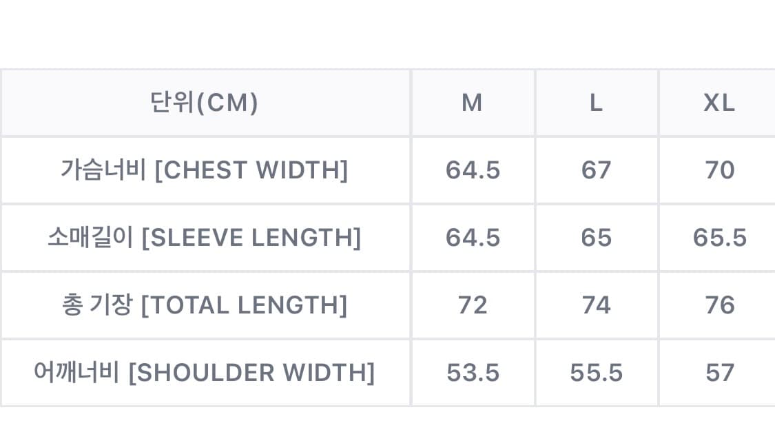Click the 가슴너비 [CHEST WIDTH] row label
Image resolution: width=775 pixels, height=432 pixels.
click(204, 169)
